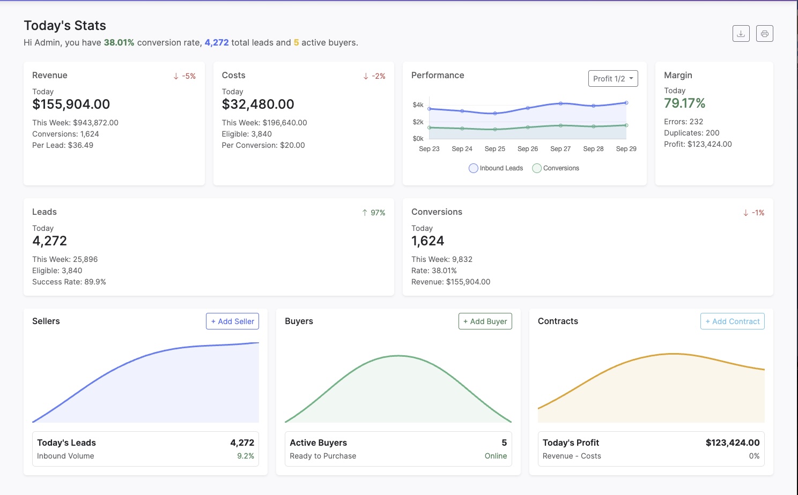
Task: Expand the Performance metric selector
Action: pos(613,78)
